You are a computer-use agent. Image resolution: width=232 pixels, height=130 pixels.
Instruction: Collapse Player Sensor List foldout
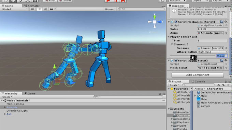point(169,37)
